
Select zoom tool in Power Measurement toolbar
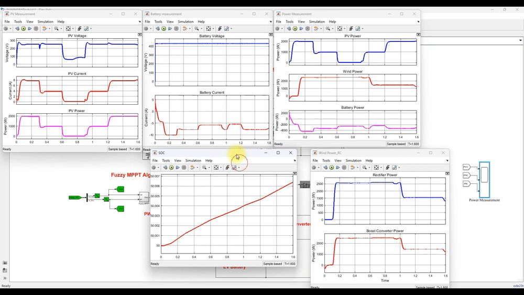(x=328, y=29)
